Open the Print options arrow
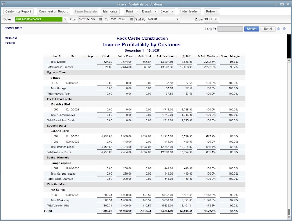 click(136, 11)
